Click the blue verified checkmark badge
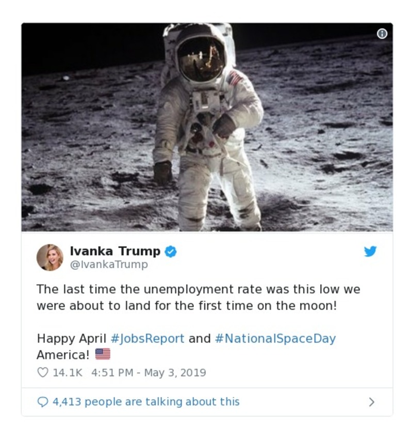Viewport: 412px width, 436px height. [170, 252]
